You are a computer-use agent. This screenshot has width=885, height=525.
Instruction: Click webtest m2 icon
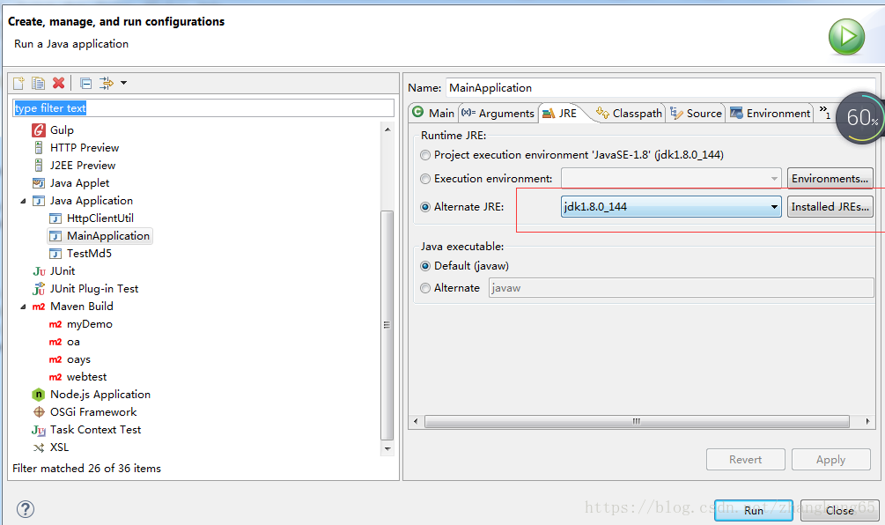point(55,377)
